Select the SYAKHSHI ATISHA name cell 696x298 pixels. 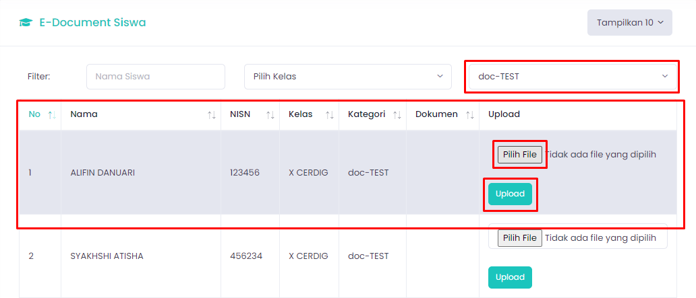tap(107, 256)
